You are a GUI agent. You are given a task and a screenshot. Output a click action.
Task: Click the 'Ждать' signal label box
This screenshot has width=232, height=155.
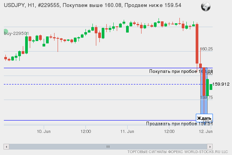(x=204, y=118)
